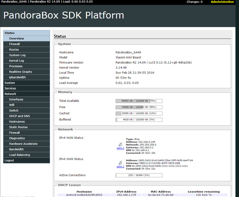Click DHCP lease hostname android-ec8b3dcb29f1d910
Viewport: 239px width, 197px height.
pyautogui.click(x=84, y=195)
